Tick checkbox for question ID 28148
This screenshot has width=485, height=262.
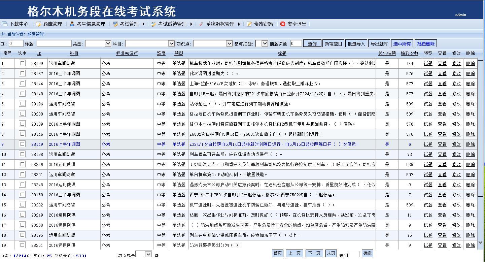[22, 93]
